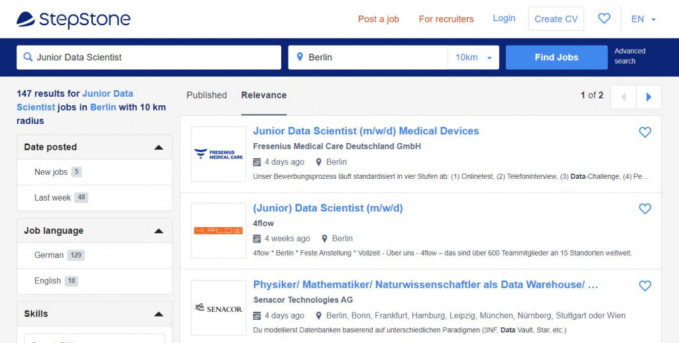
Task: Sort results by Published tab
Action: tap(207, 95)
